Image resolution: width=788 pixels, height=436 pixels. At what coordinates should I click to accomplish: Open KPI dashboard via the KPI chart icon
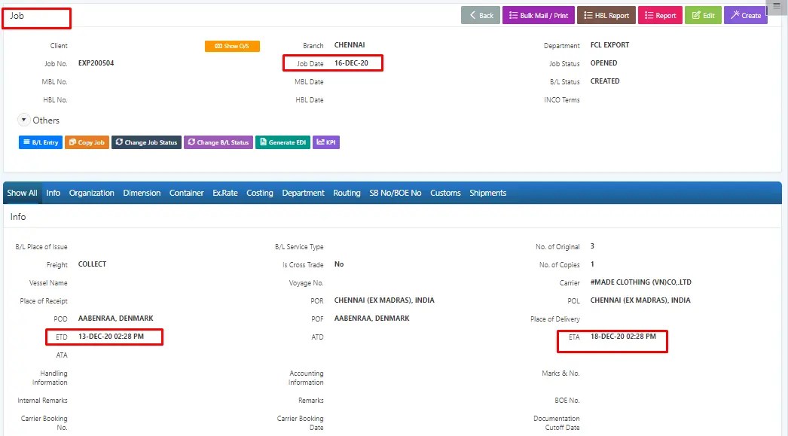point(319,142)
